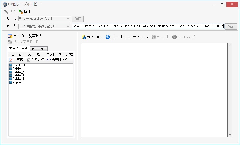The height and width of the screenshot is (145, 240).
Task: Click the ※グレイチェックが note text
Action: tap(60, 54)
